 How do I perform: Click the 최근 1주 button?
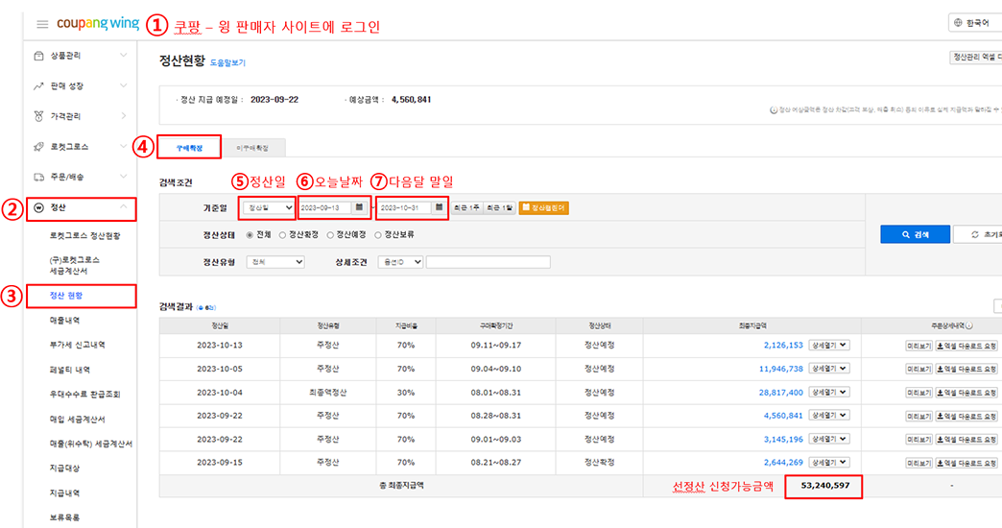click(x=466, y=207)
